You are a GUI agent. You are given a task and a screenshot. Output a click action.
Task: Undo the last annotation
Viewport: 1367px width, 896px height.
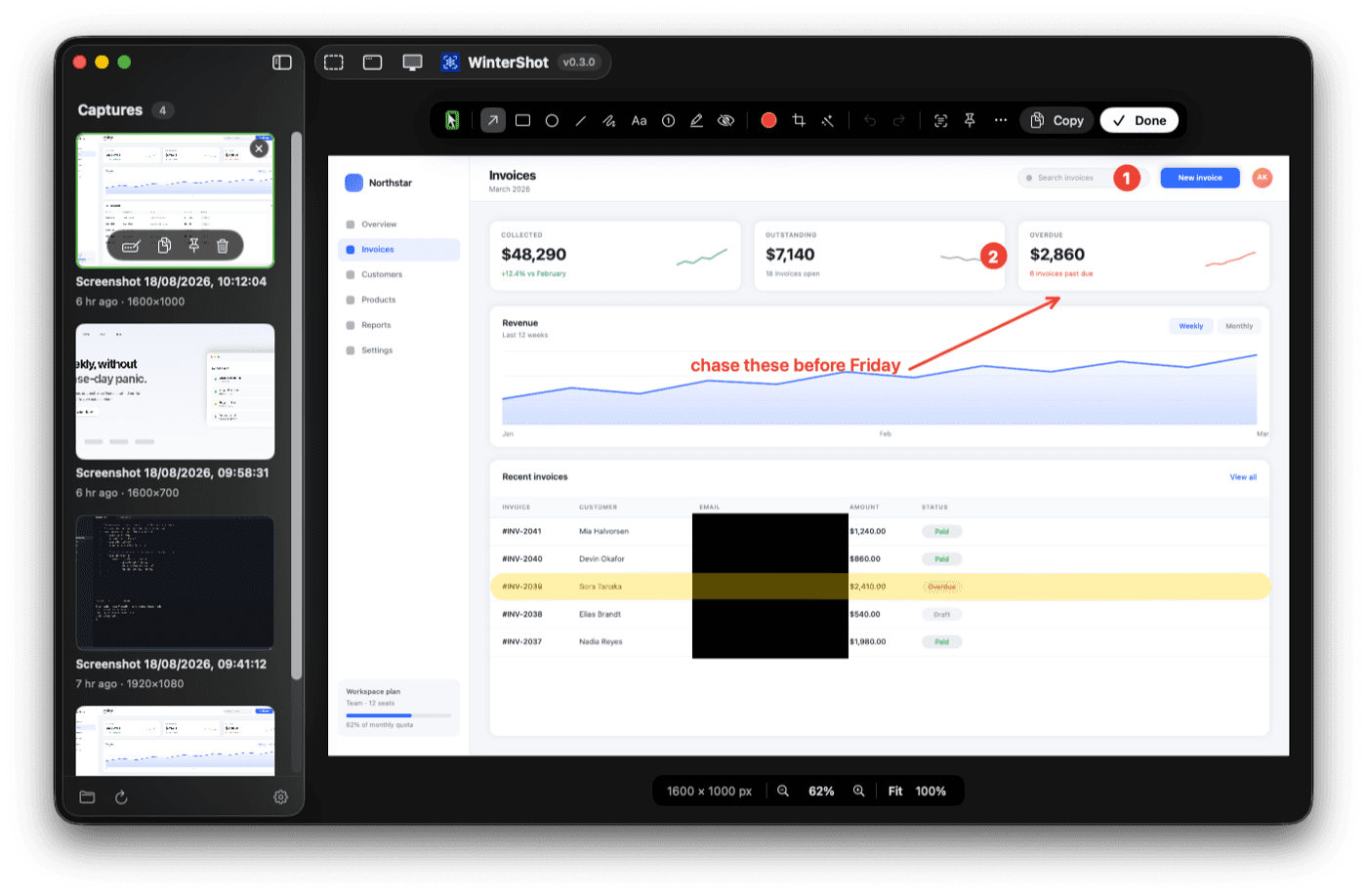point(870,120)
